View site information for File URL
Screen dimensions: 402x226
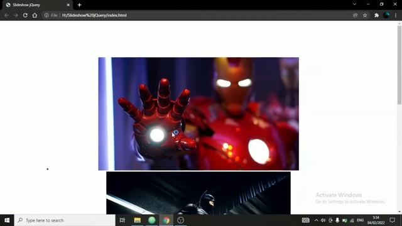click(46, 15)
